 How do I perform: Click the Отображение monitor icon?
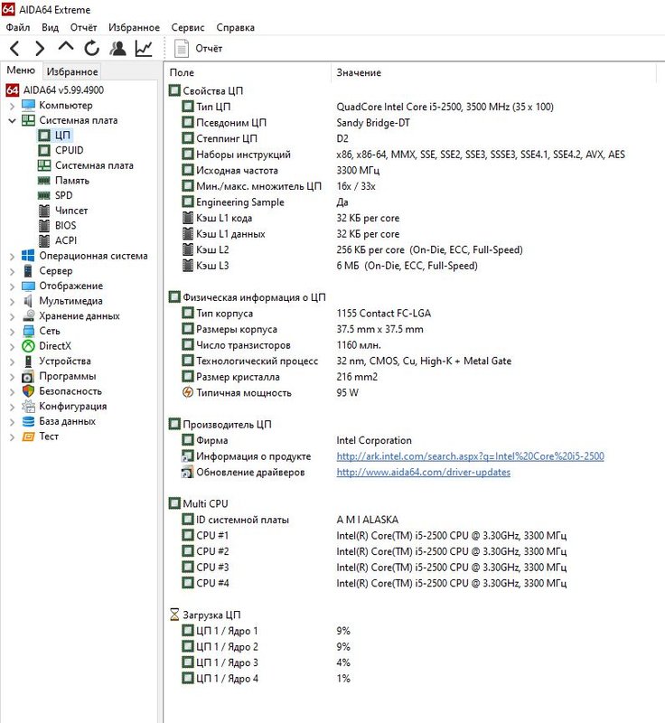[28, 286]
